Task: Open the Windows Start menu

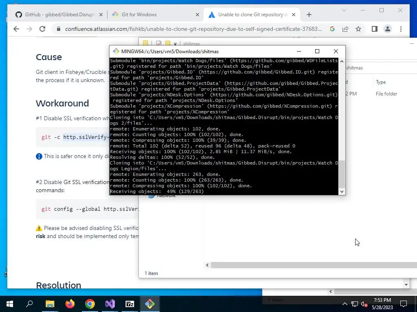Action: click(x=10, y=304)
